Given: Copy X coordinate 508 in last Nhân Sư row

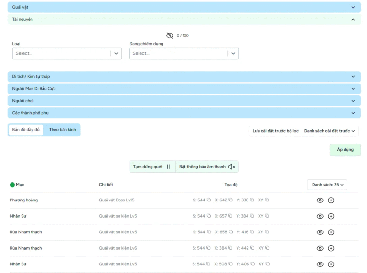Looking at the screenshot, I should tap(231, 264).
